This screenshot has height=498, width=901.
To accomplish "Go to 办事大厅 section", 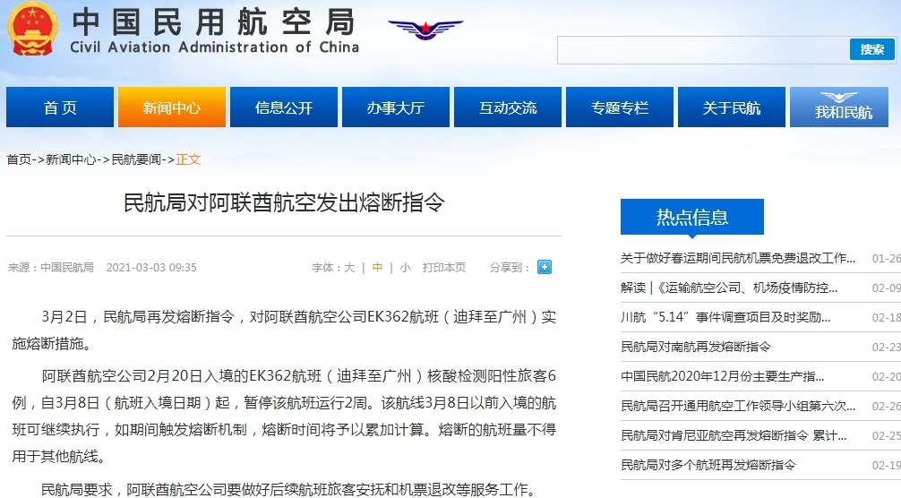I will [x=396, y=107].
